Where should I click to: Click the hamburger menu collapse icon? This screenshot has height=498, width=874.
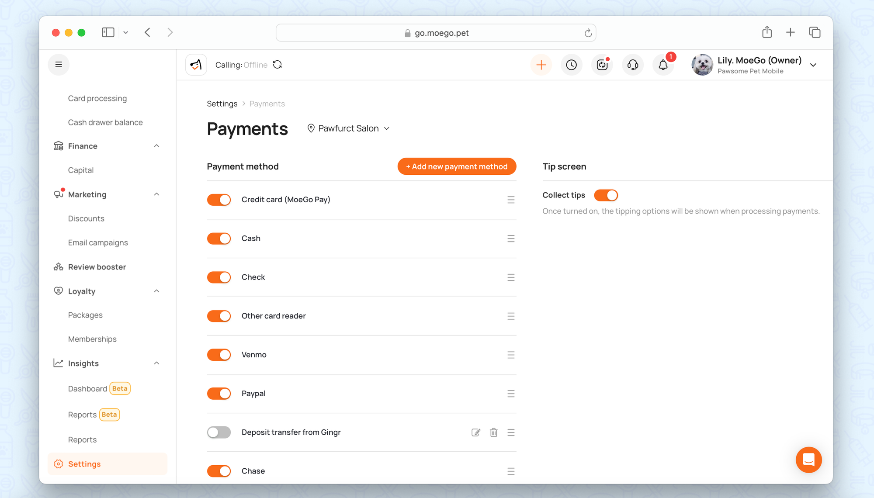point(59,65)
